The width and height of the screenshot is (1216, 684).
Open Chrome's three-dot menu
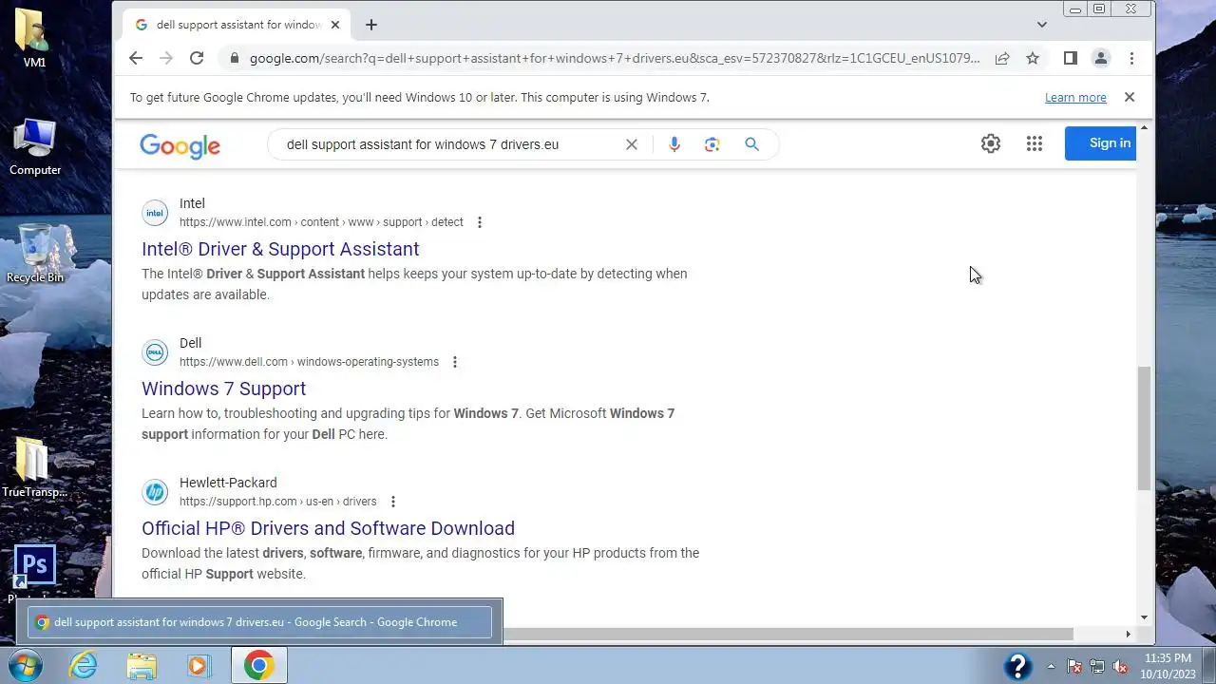click(1131, 58)
